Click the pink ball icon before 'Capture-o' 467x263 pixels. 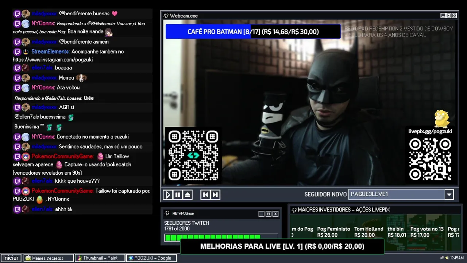pyautogui.click(x=59, y=164)
